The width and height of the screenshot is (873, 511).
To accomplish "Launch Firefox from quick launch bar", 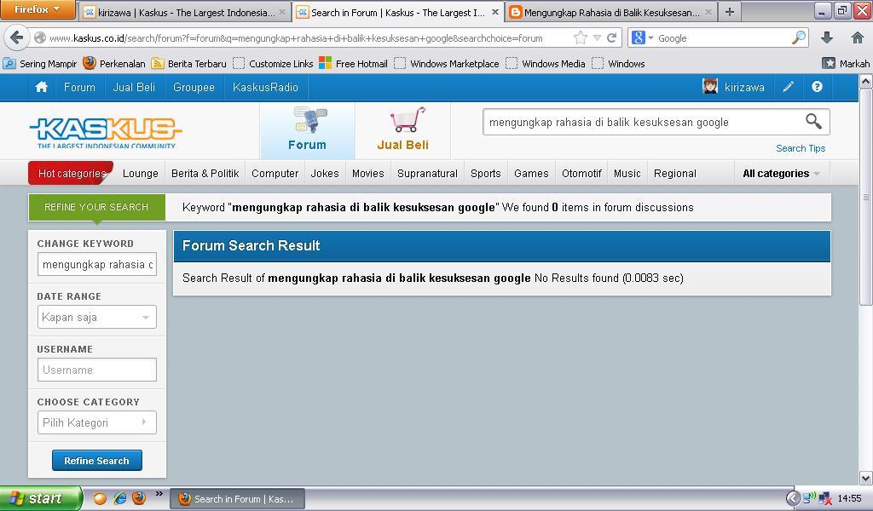I will click(x=139, y=497).
